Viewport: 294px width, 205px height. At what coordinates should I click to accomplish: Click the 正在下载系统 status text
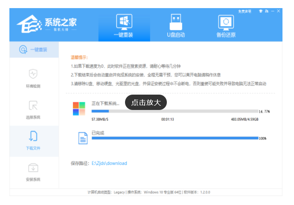coord(105,104)
